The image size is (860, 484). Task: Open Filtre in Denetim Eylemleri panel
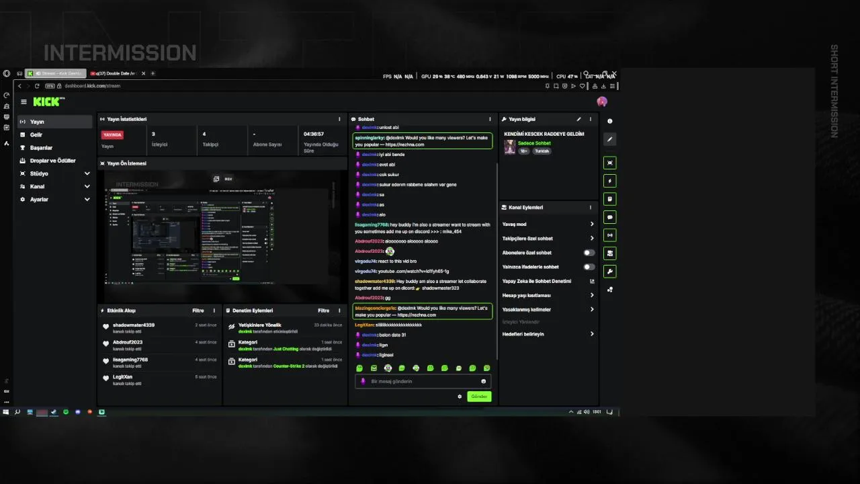click(324, 311)
